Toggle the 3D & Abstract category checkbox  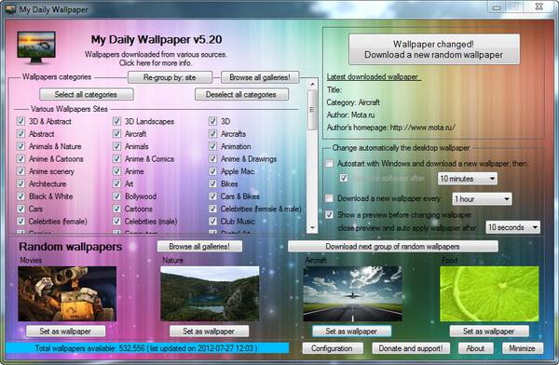(x=21, y=121)
